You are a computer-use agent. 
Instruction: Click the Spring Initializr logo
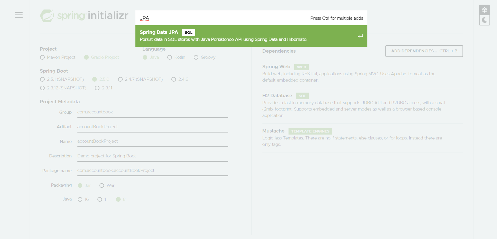pyautogui.click(x=84, y=15)
